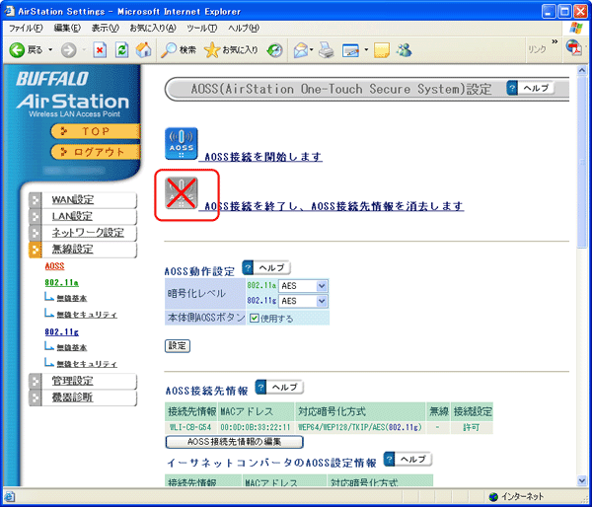Launch Messenger people icon

point(404,50)
